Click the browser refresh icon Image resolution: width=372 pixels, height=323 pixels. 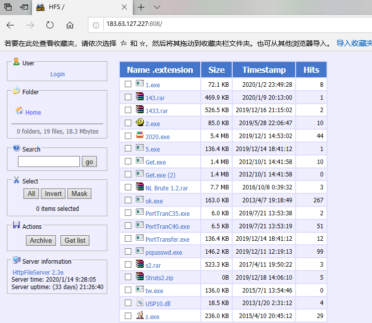(x=50, y=25)
